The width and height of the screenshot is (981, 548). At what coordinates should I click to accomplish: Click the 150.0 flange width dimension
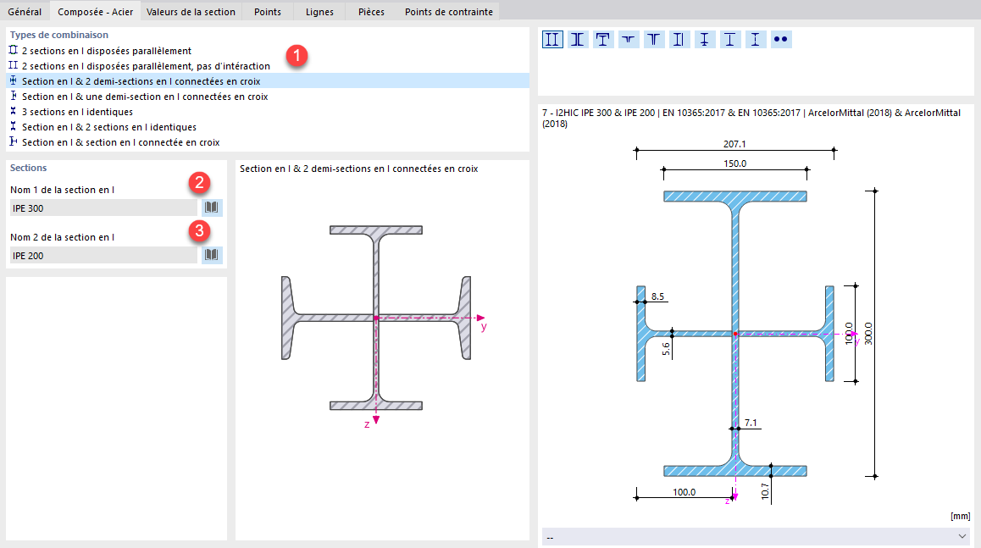click(x=734, y=163)
